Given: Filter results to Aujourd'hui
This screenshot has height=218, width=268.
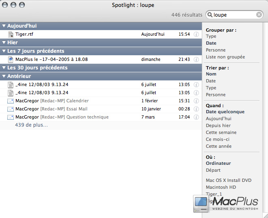Looking at the screenshot, I should point(218,119).
